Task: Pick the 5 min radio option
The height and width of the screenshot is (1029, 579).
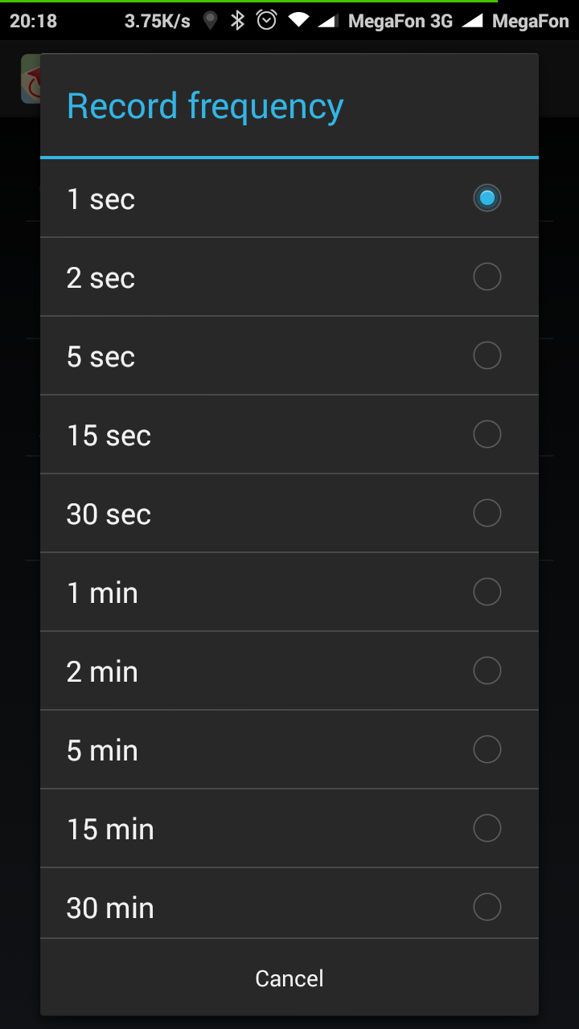Action: (x=487, y=749)
